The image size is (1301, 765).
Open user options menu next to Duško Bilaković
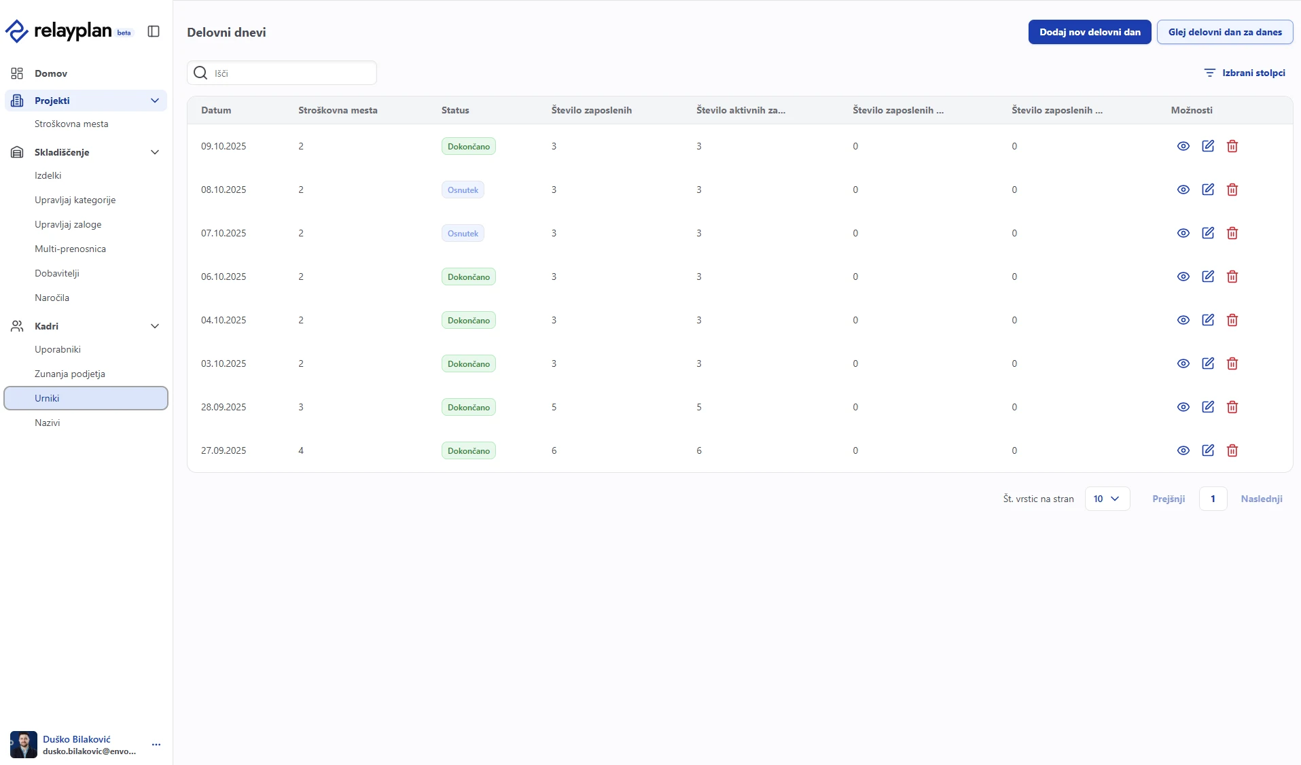coord(156,745)
